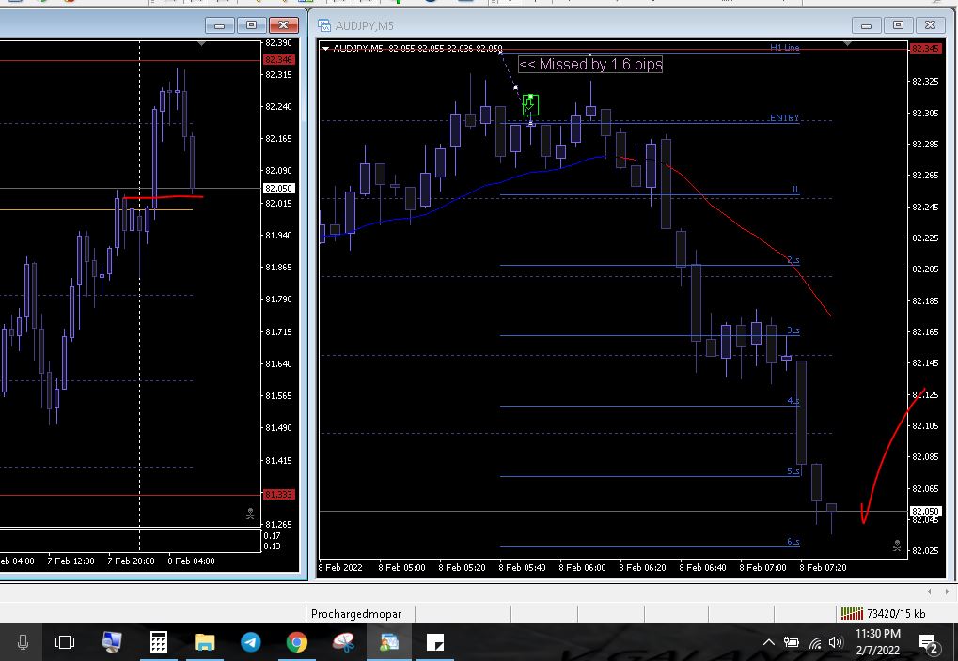
Task: Close the left chart window with the red X
Action: click(x=284, y=25)
